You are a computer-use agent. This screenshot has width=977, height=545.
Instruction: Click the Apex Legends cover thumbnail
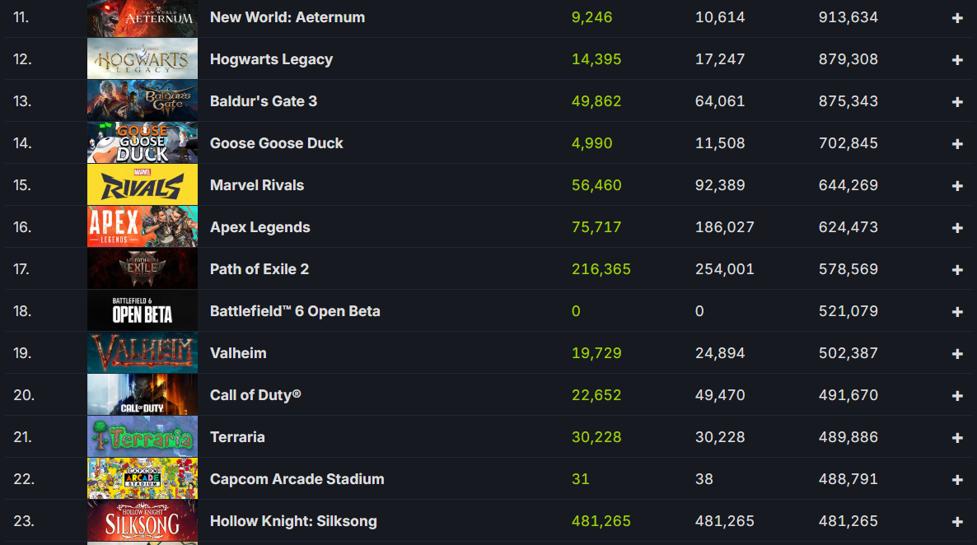143,227
